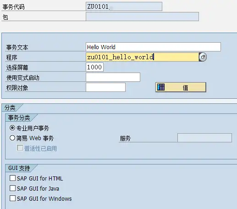The width and height of the screenshot is (237, 209).
Task: Click the 事务分类 group header
Action: [x=19, y=118]
